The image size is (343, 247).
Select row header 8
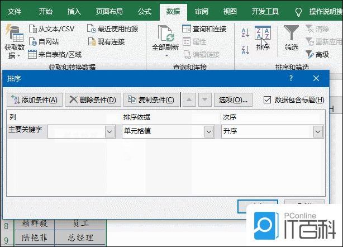click(x=6, y=225)
